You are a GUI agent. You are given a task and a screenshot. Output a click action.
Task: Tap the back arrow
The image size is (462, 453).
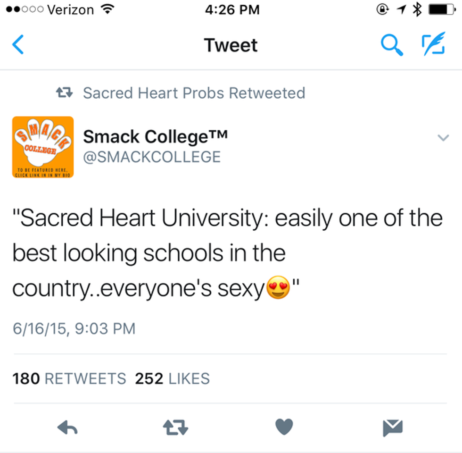18,45
